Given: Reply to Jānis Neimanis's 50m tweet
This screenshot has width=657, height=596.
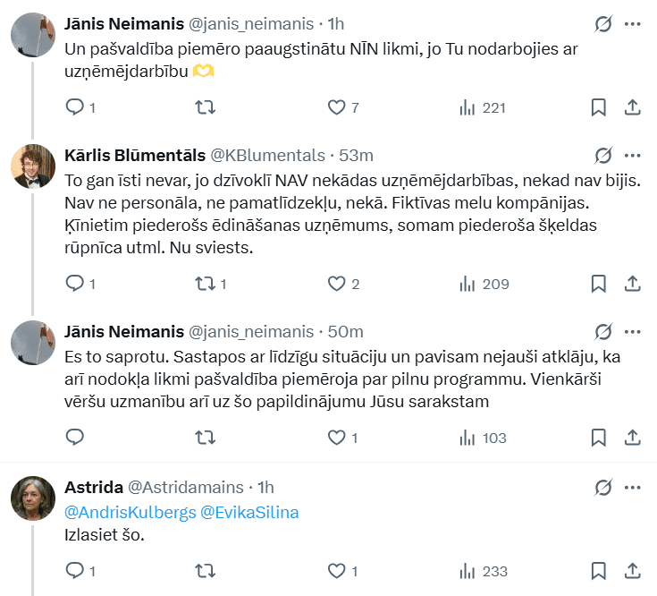Looking at the screenshot, I should pyautogui.click(x=75, y=438).
